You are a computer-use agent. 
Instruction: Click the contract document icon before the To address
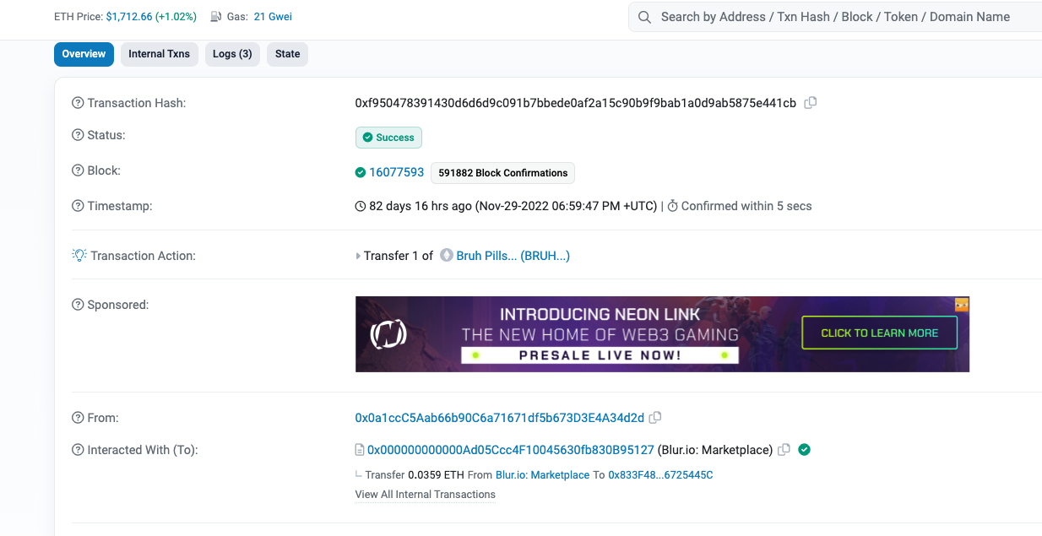[358, 449]
